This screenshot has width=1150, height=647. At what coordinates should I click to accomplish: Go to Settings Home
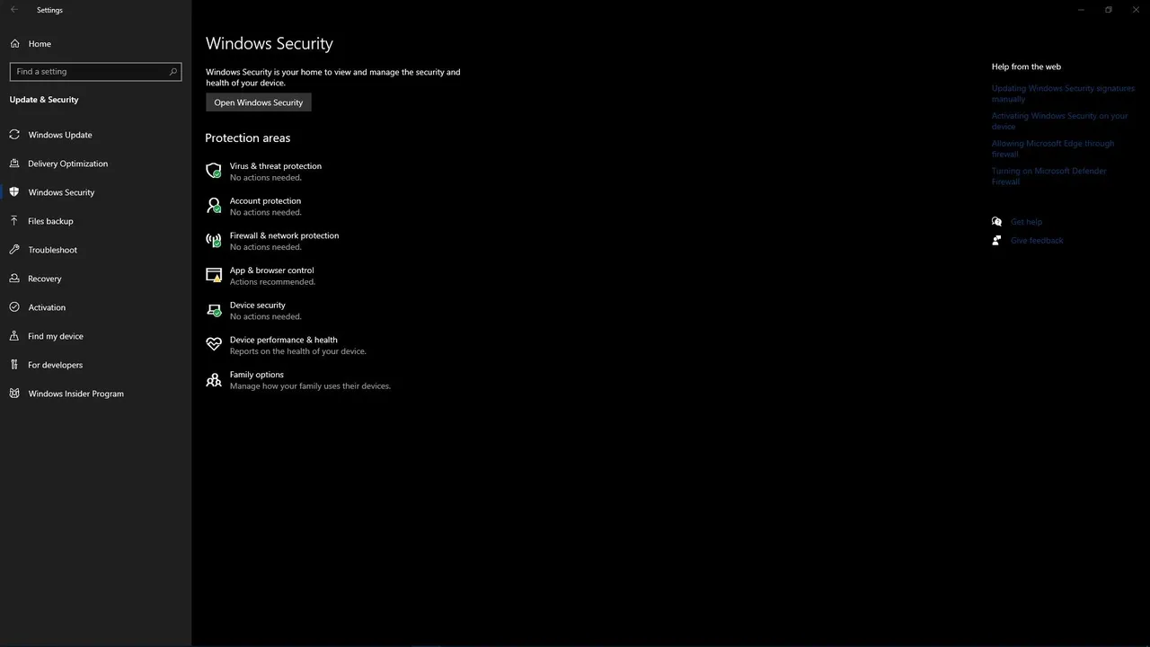[x=40, y=44]
